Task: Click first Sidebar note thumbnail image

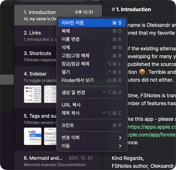Action: pyautogui.click(x=33, y=94)
